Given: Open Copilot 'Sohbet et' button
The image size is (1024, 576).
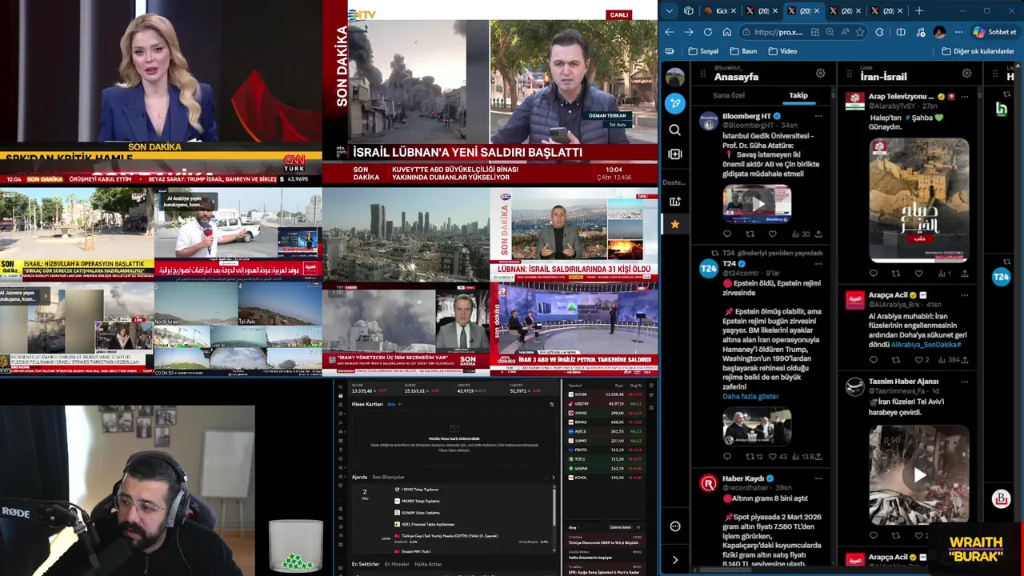Looking at the screenshot, I should [x=994, y=32].
